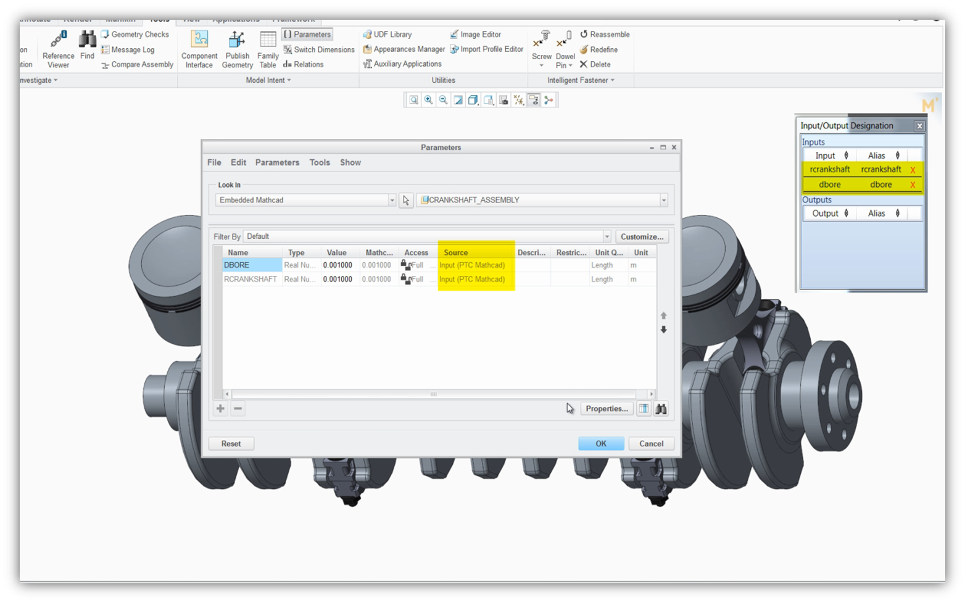Toggle annotation display eye icon
Image resolution: width=965 pixels, height=603 pixels.
[x=534, y=100]
